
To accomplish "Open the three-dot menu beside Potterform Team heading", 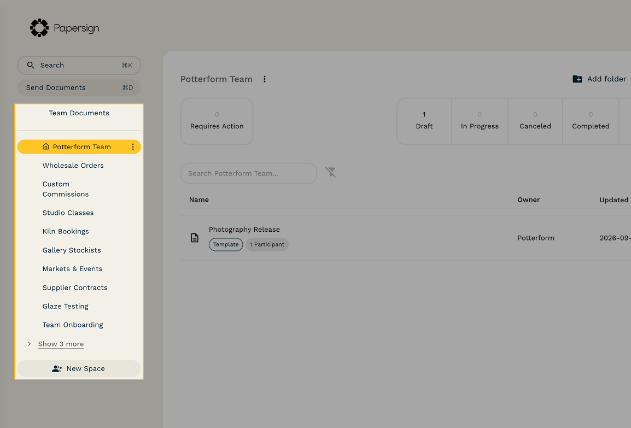I will pyautogui.click(x=265, y=79).
